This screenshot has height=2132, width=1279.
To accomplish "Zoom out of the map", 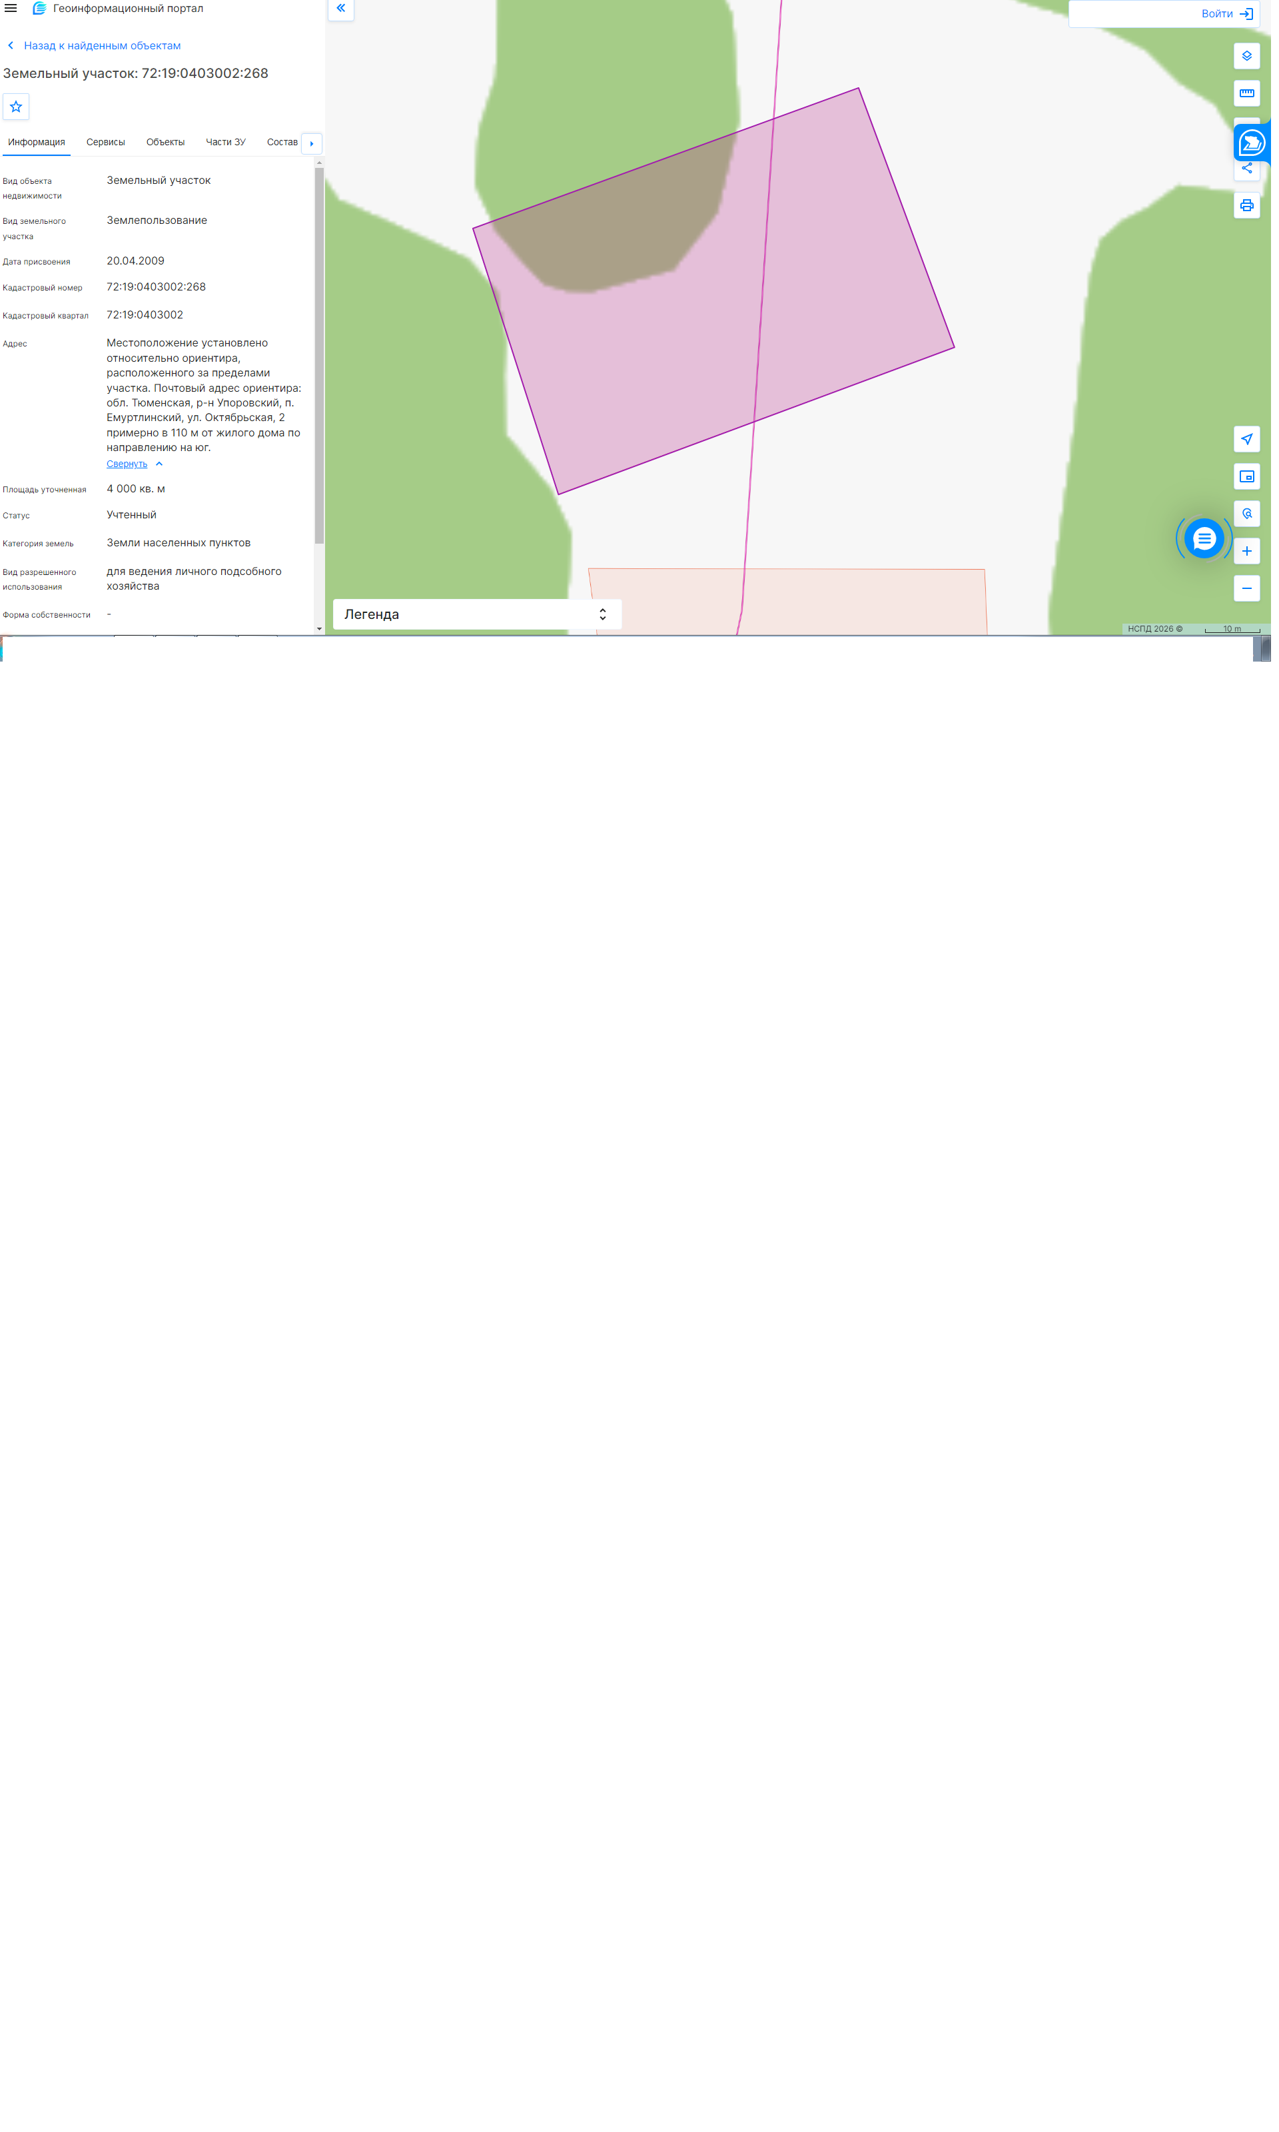I will pos(1254,592).
